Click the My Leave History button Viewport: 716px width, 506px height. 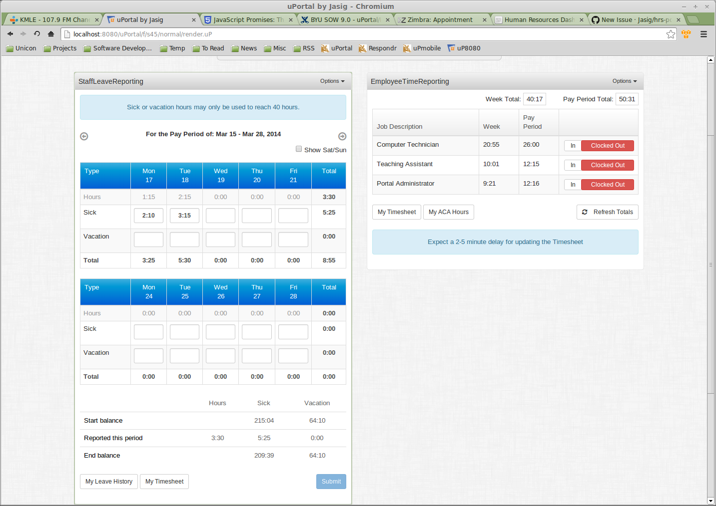click(109, 482)
